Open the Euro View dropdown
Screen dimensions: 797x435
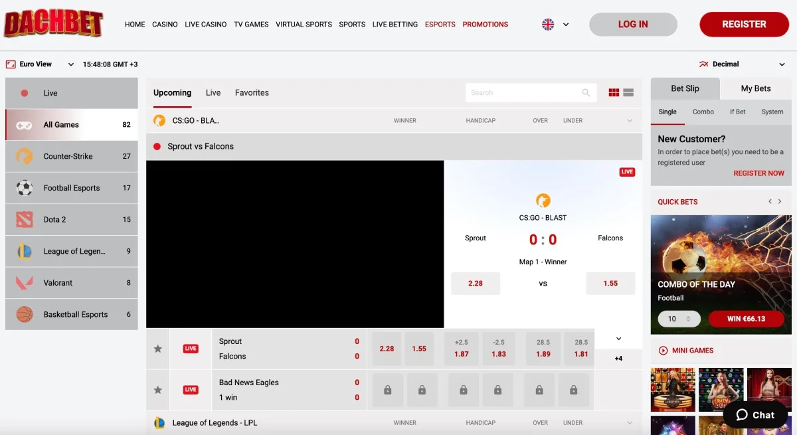(x=70, y=64)
